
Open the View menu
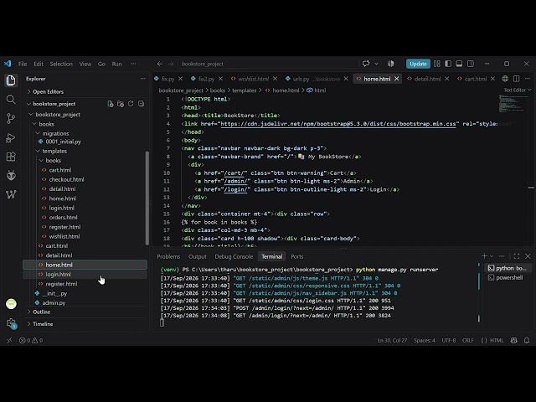point(85,64)
